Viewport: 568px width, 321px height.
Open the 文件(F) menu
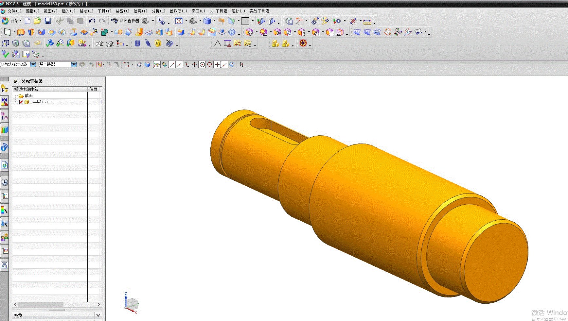14,11
